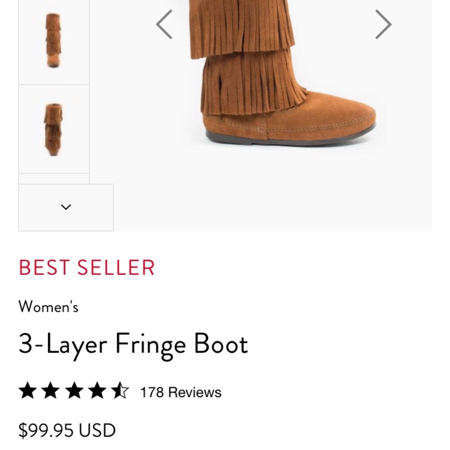Click the second star icon
The width and height of the screenshot is (450, 450).
click(50, 391)
